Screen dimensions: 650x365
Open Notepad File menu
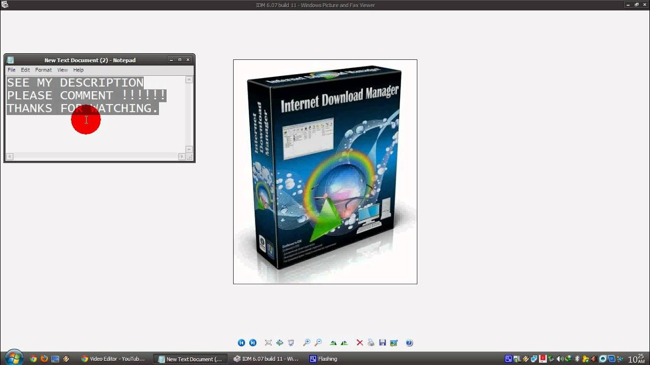point(12,70)
